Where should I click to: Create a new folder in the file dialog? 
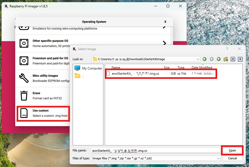click(x=226, y=59)
